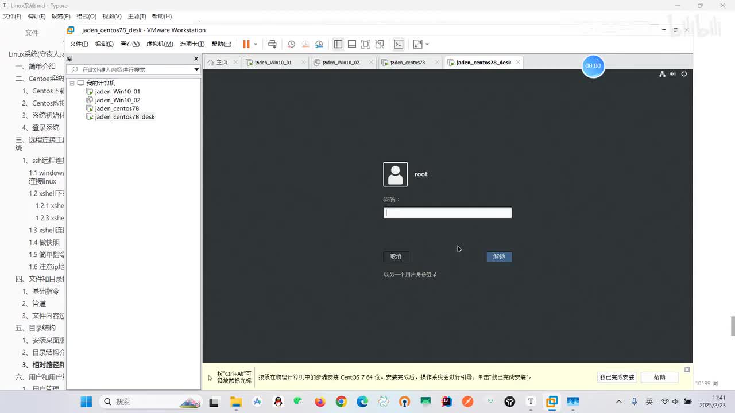The height and width of the screenshot is (413, 735).
Task: Open Typora 格式(O) menu
Action: coord(86,17)
